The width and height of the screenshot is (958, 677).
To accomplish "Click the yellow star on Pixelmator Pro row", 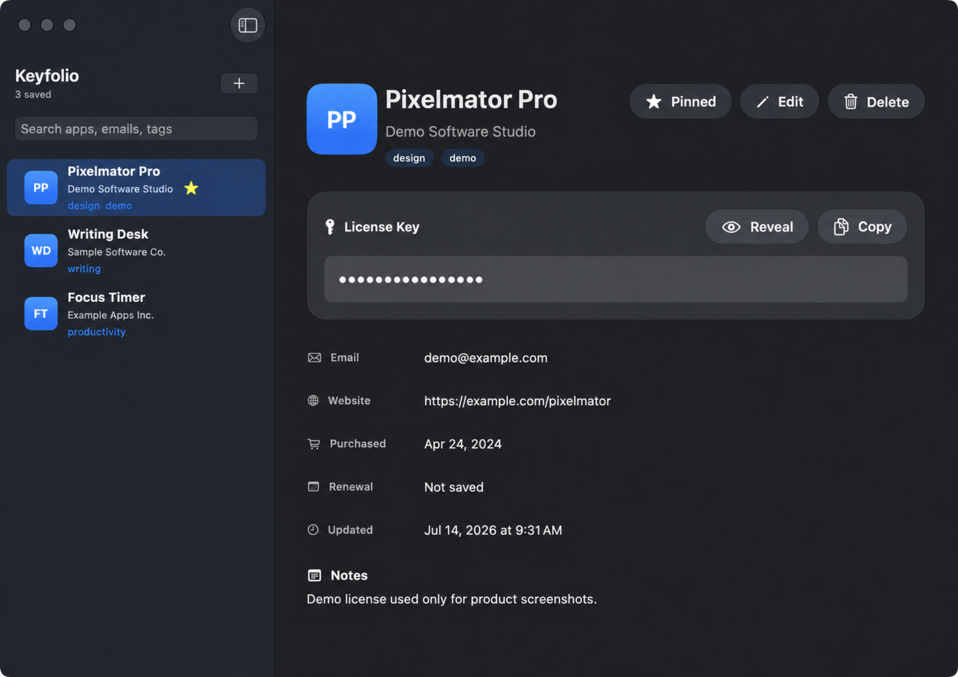I will tap(191, 188).
